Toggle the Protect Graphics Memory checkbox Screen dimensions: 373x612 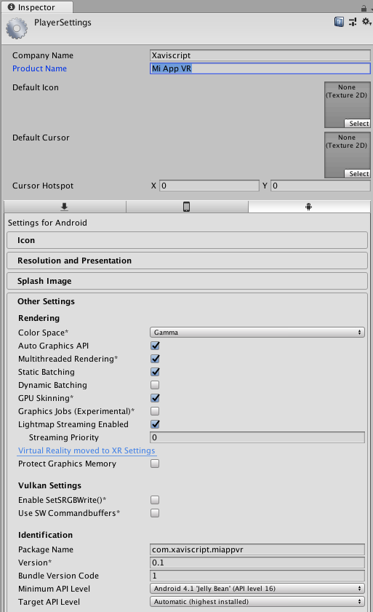pos(155,464)
